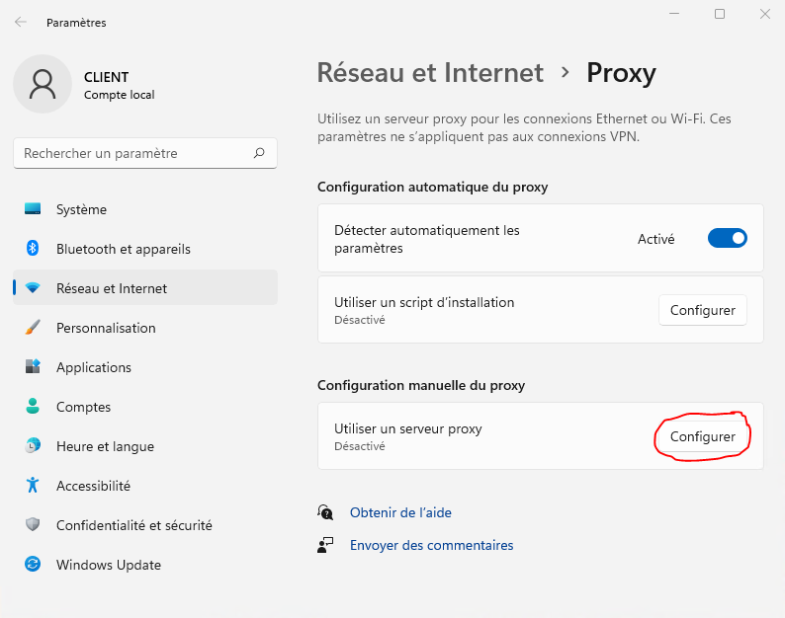This screenshot has width=785, height=618.
Task: Open the Obtenir de l'aide link
Action: (x=400, y=512)
